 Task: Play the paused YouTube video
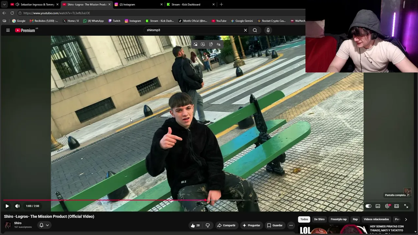tap(7, 206)
